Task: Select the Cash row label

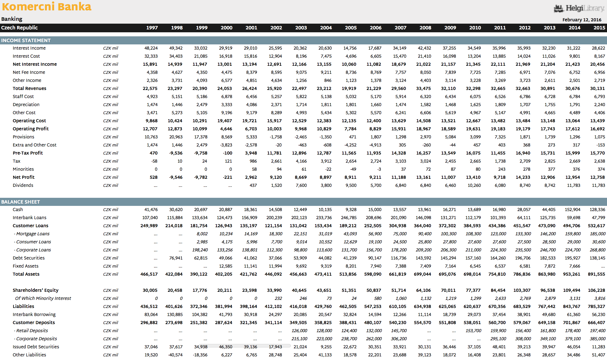Action: click(18, 210)
